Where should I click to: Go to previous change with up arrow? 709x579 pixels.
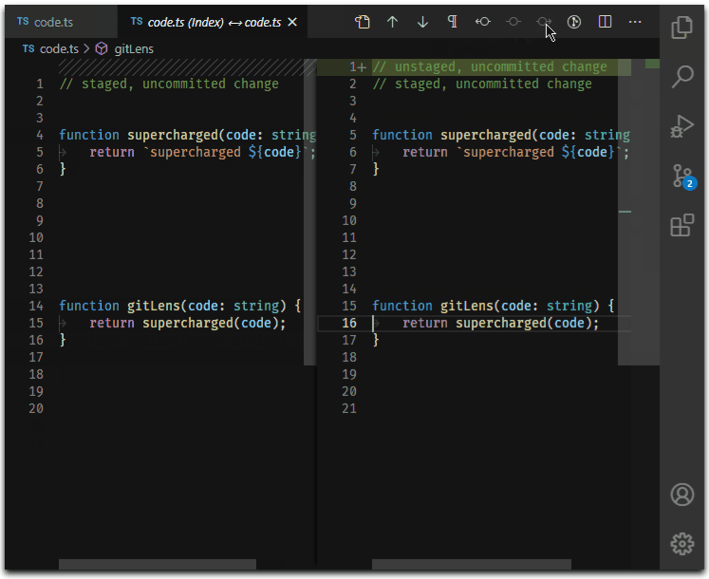392,22
